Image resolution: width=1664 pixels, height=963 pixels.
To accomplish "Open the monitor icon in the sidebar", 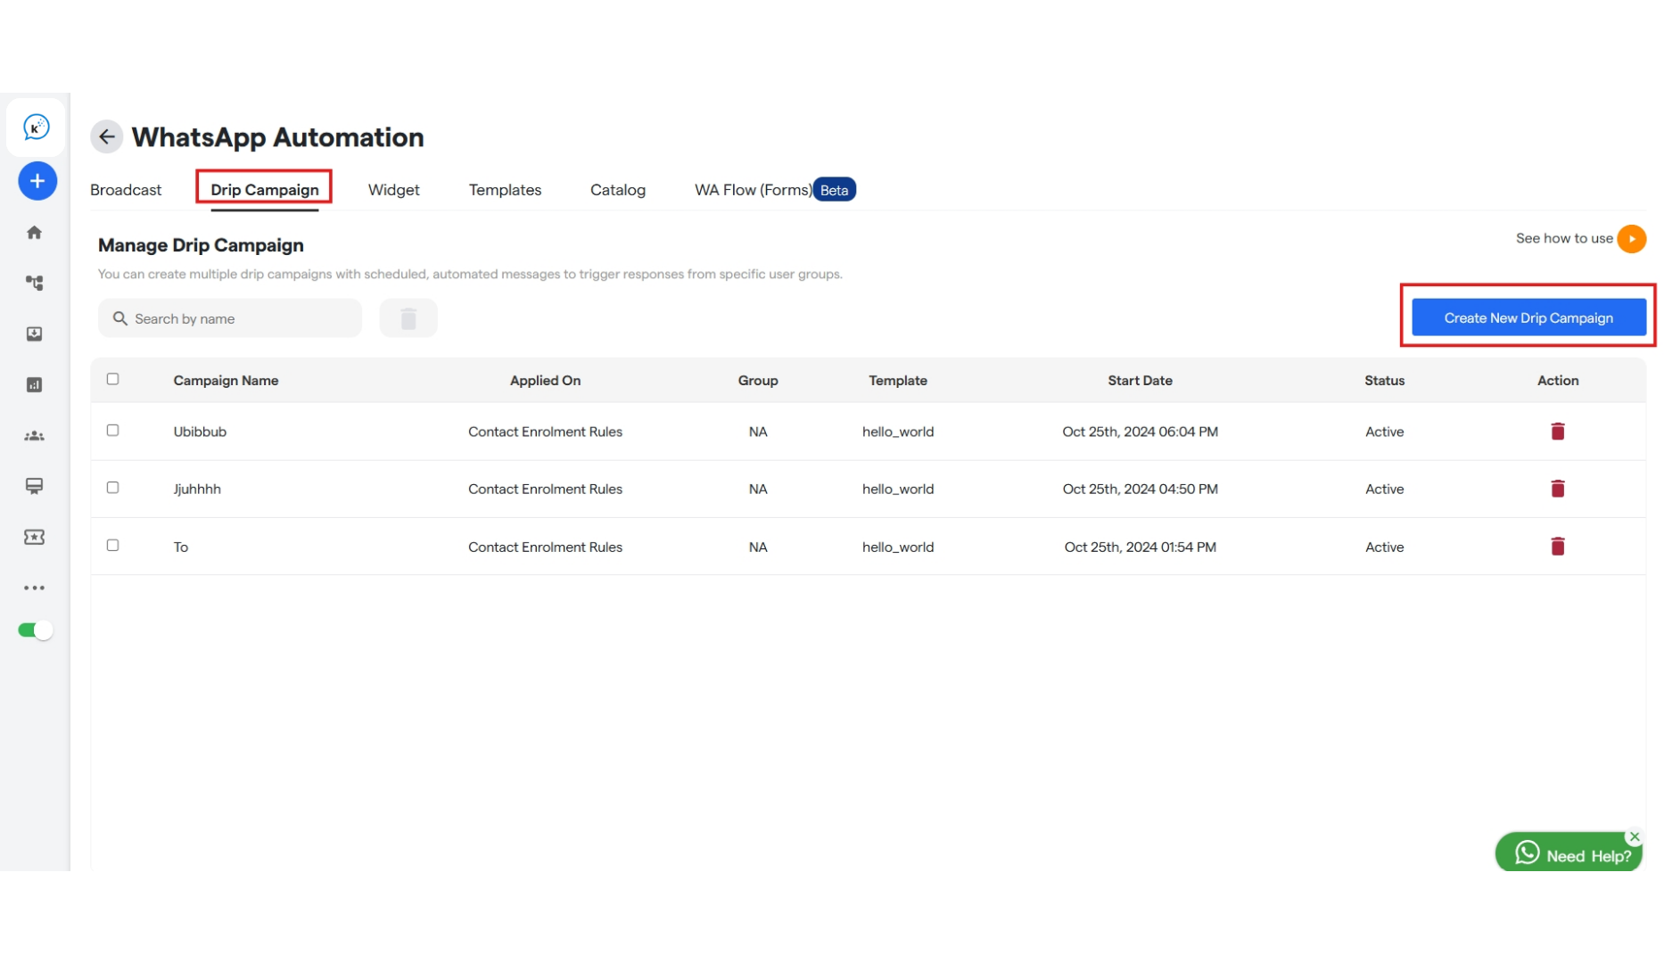I will point(34,486).
